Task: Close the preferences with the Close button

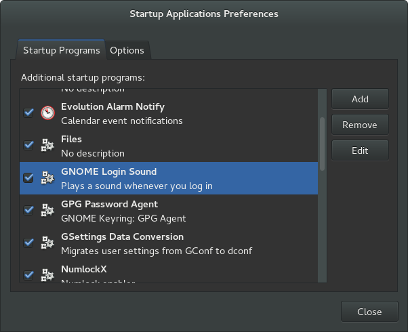Action: tap(369, 312)
